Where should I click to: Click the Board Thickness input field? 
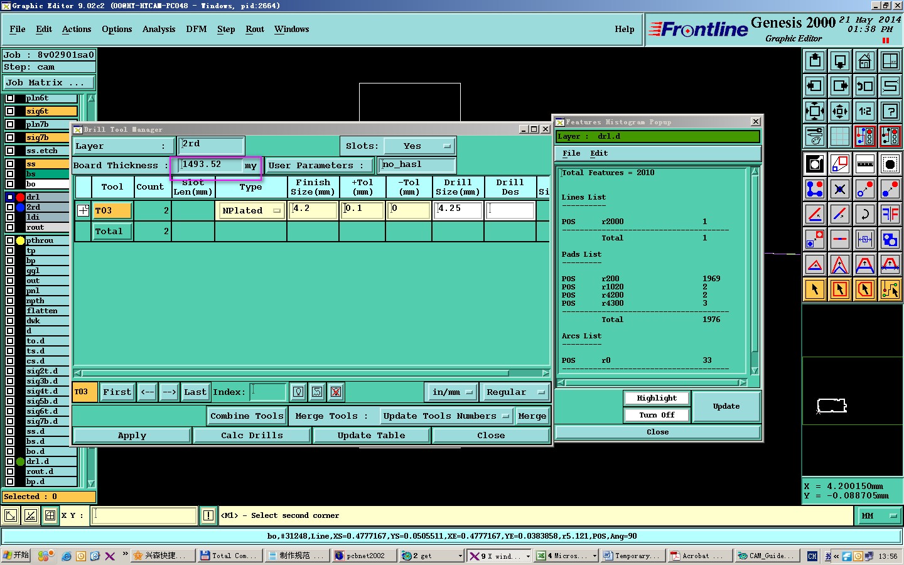[210, 164]
